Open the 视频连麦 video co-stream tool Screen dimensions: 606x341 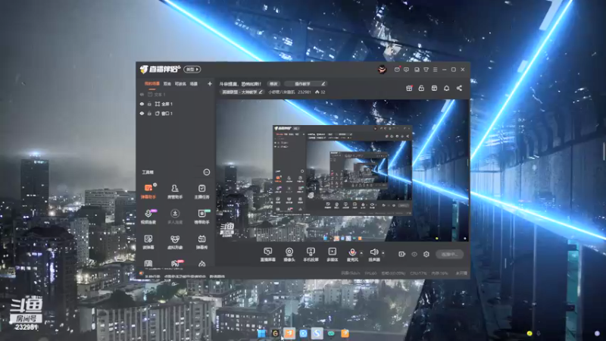148,217
